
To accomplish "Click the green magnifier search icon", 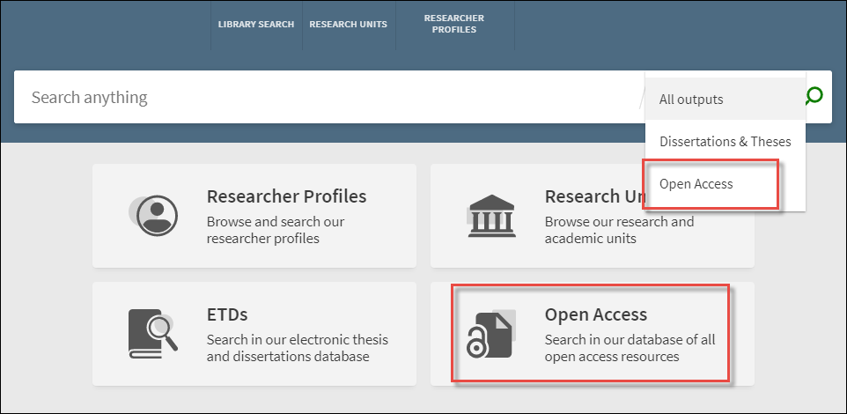I will [814, 96].
